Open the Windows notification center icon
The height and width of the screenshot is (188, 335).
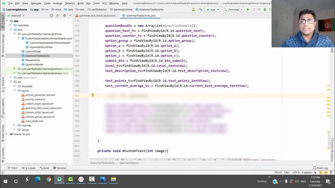coord(328,181)
